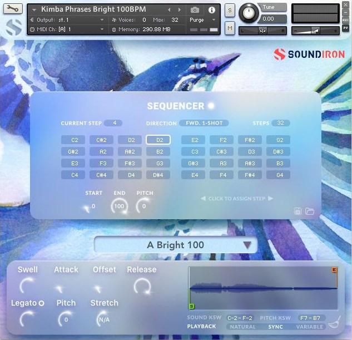Take a snapshot with camera icon
The image size is (352, 340).
point(195,10)
